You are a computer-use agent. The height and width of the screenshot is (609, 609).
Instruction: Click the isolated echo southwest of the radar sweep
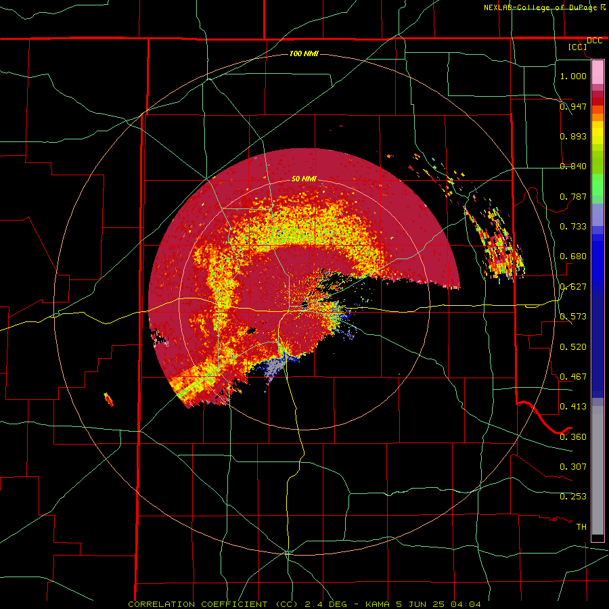pos(109,400)
